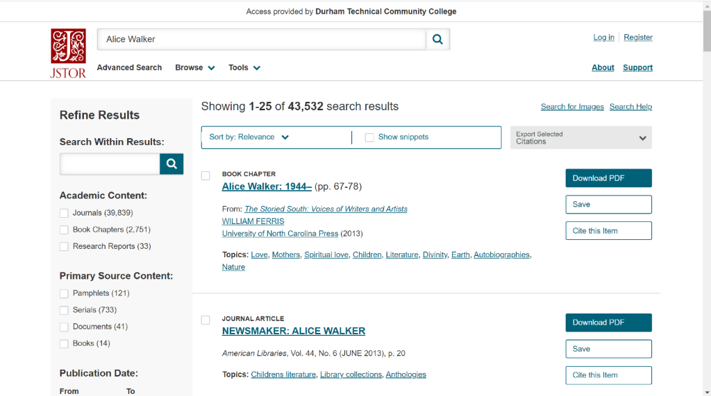Go to Advanced Search
The image size is (711, 396).
[129, 68]
